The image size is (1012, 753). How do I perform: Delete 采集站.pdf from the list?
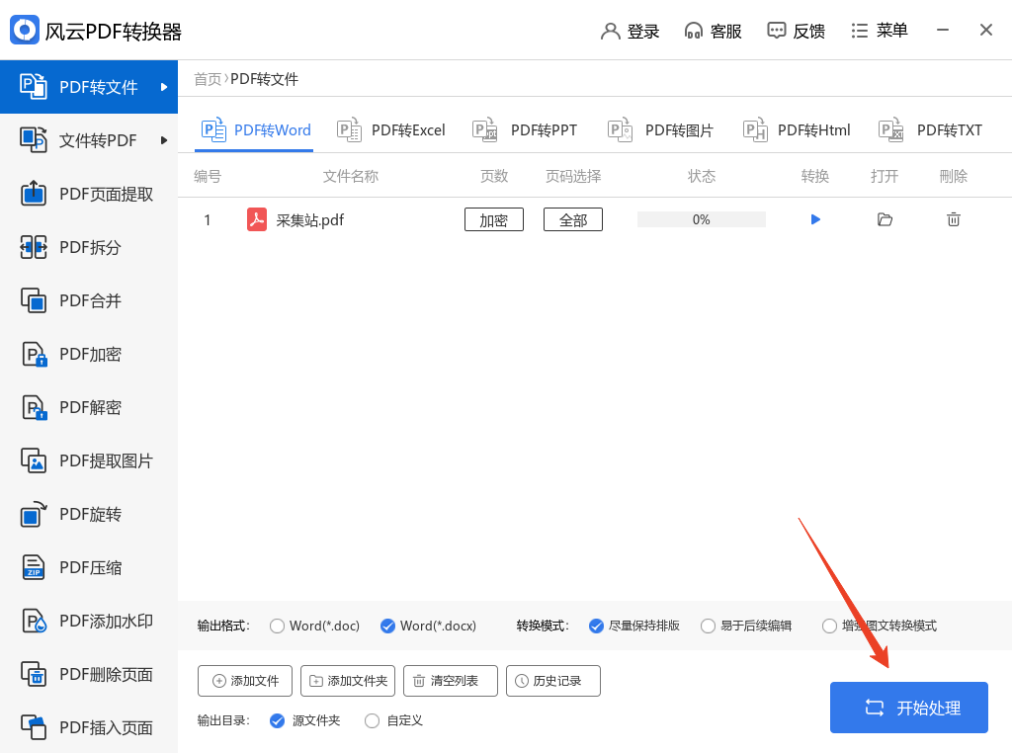click(x=954, y=220)
